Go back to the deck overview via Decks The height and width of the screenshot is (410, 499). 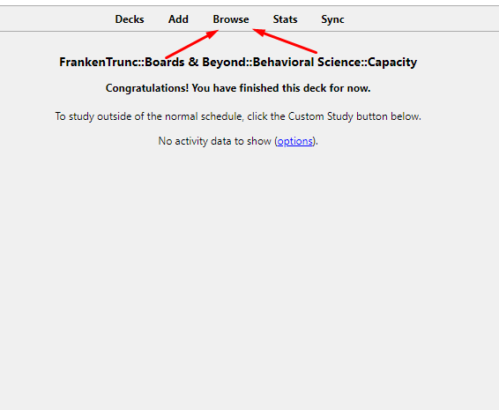[130, 19]
